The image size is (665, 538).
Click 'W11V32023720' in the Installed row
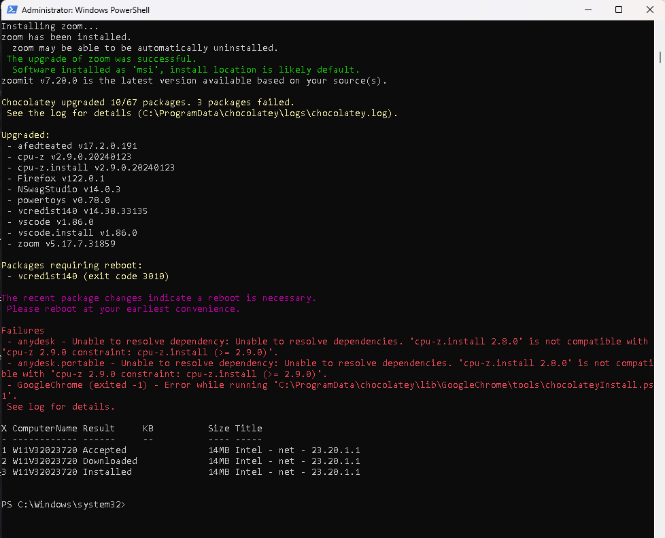(44, 472)
